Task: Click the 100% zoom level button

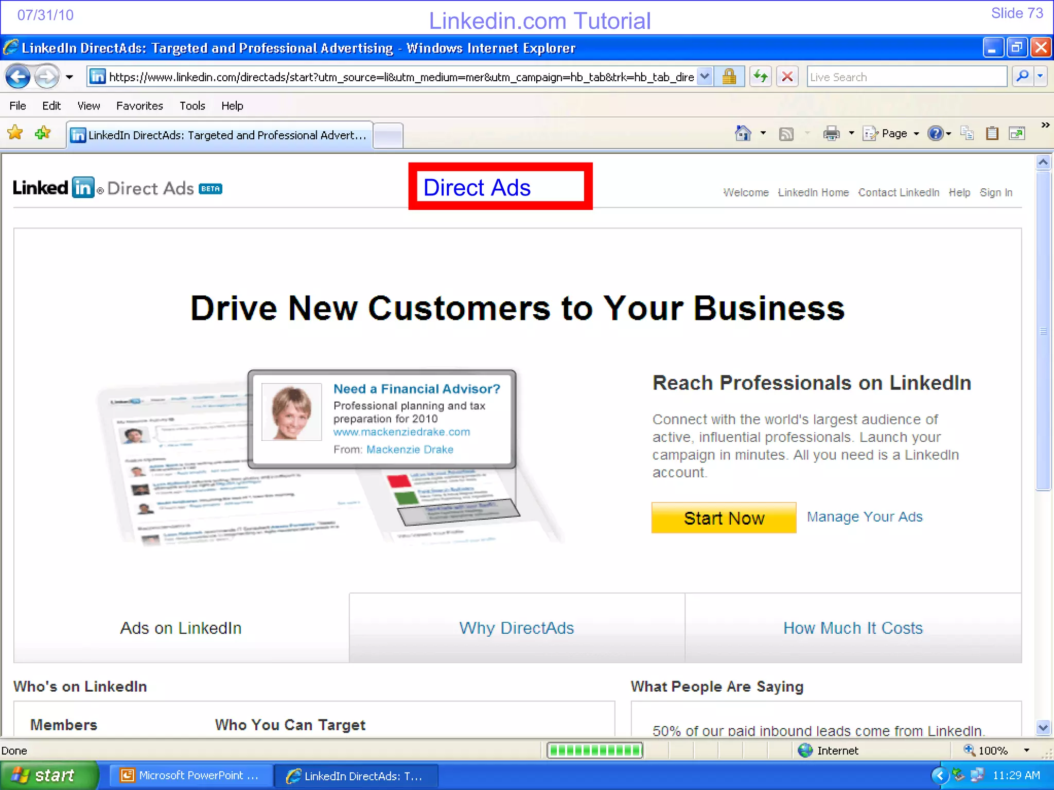Action: 986,750
